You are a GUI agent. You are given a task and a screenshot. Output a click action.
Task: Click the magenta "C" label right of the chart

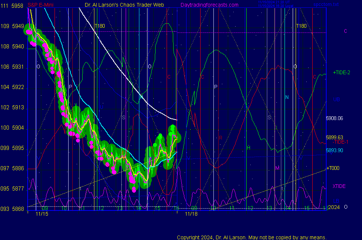346,31
